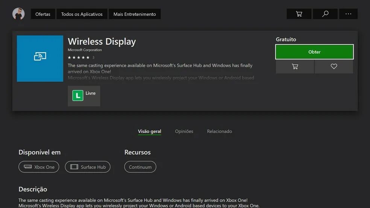Switch to the Relacionado tab
This screenshot has height=208, width=370.
click(x=220, y=131)
